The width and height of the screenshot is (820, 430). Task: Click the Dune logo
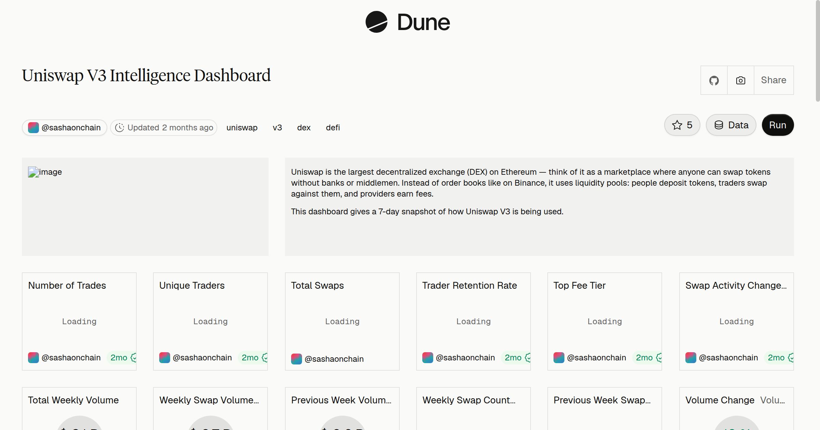coord(408,22)
